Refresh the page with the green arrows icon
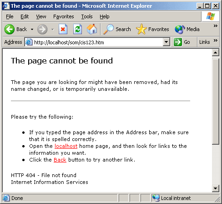 (x=77, y=29)
